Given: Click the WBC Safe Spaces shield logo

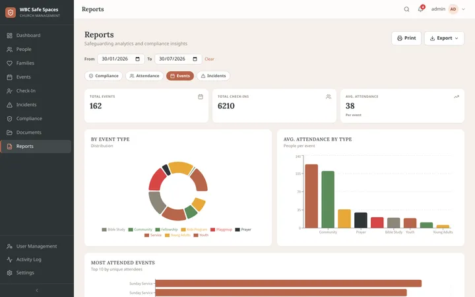Looking at the screenshot, I should 11,12.
